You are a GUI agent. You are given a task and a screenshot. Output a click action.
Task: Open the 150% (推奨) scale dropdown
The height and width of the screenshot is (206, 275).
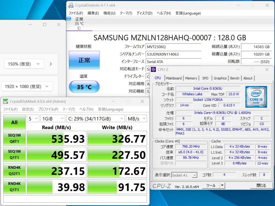coord(24,64)
